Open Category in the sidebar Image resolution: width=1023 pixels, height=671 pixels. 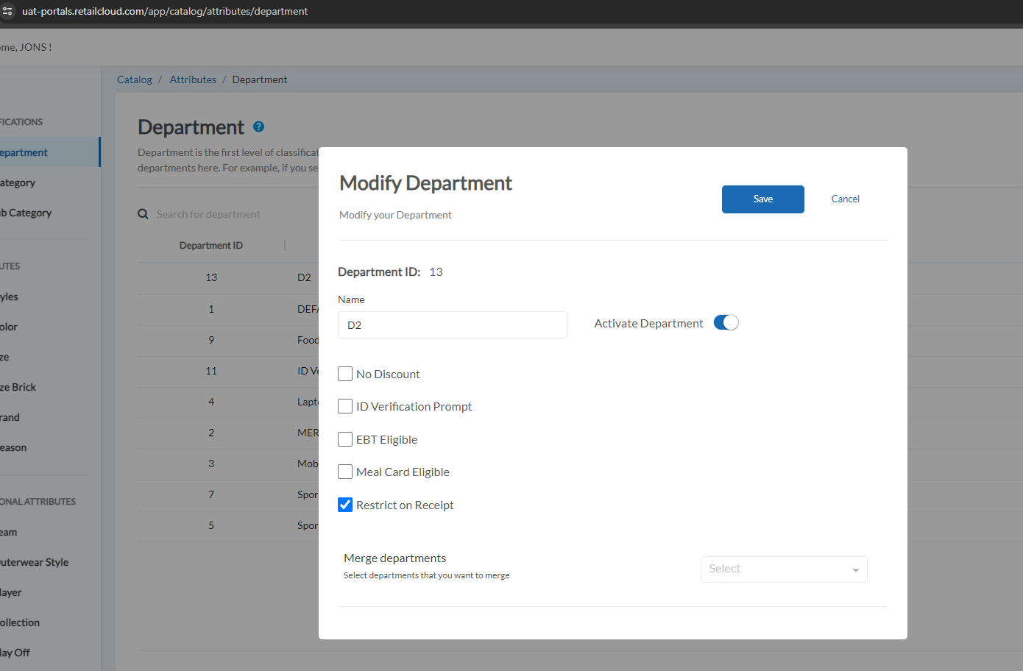(x=18, y=182)
